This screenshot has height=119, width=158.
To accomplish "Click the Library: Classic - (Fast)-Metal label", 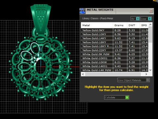I will (98, 19).
